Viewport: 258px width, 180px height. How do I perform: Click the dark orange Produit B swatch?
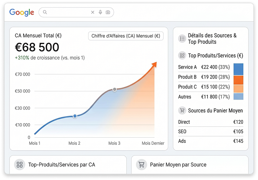click(238, 80)
